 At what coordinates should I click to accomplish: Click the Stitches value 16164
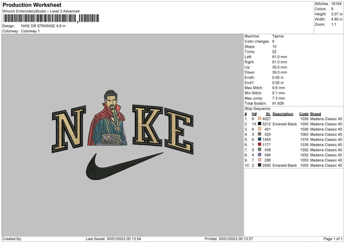tap(336, 4)
